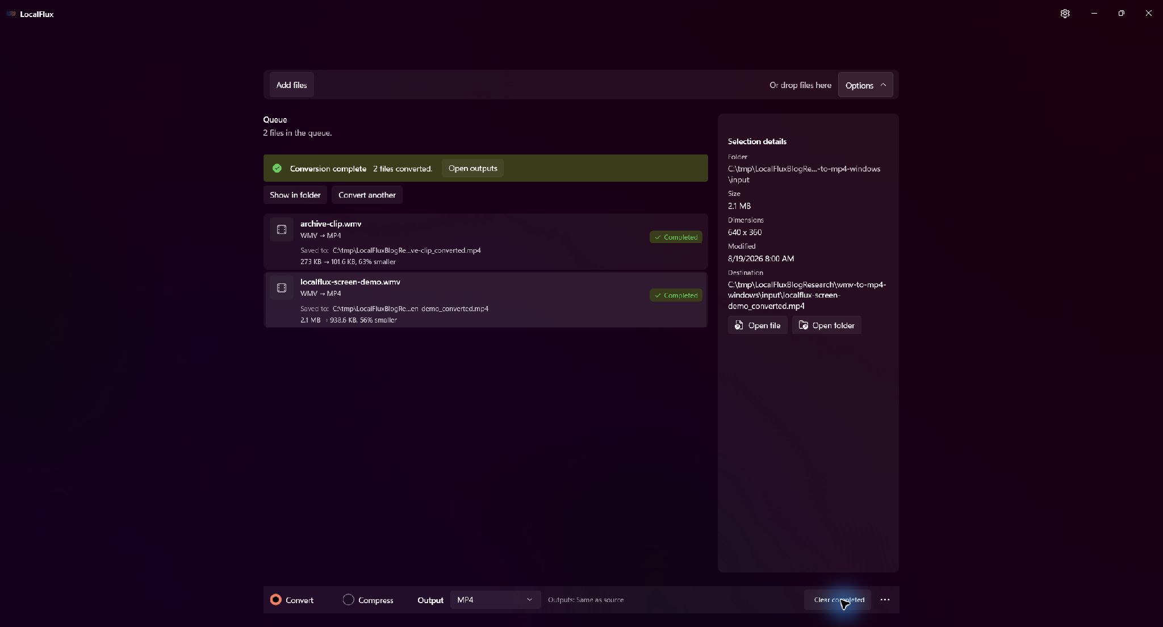The height and width of the screenshot is (627, 1163).
Task: Click the Completed badge for archive-clip.wmv
Action: [676, 237]
